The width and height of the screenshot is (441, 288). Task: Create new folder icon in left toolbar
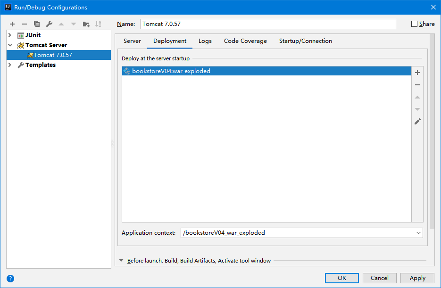[x=86, y=24]
